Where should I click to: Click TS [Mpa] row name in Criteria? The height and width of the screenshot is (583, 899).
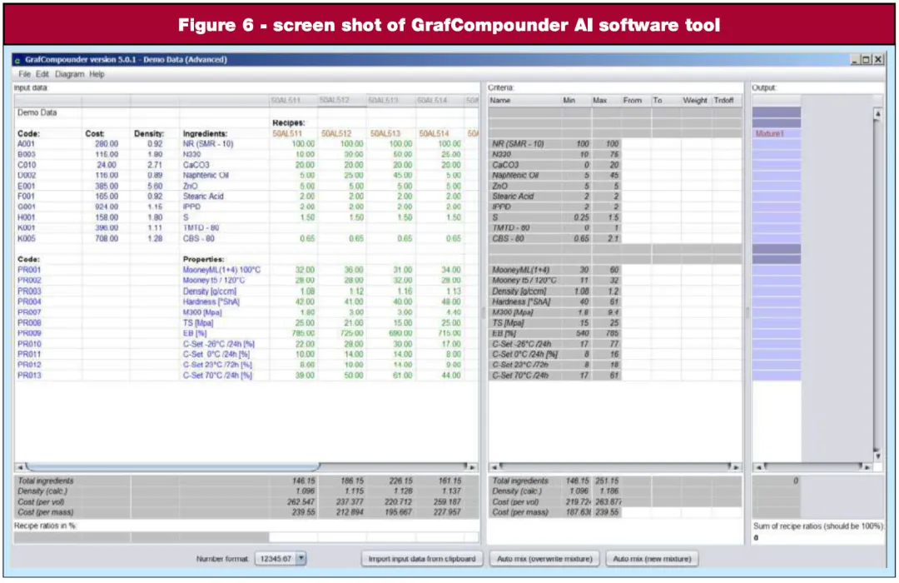click(508, 323)
